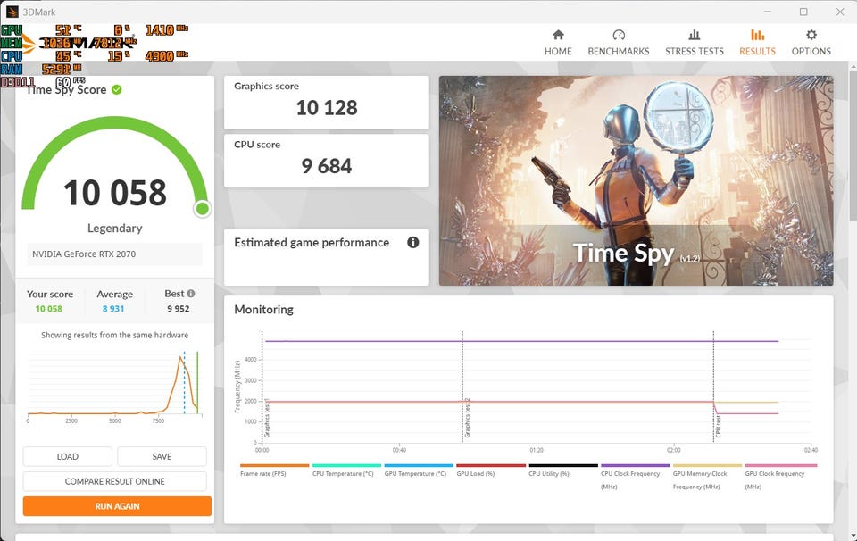Click the score distribution chart
The height and width of the screenshot is (541, 857).
pos(114,386)
